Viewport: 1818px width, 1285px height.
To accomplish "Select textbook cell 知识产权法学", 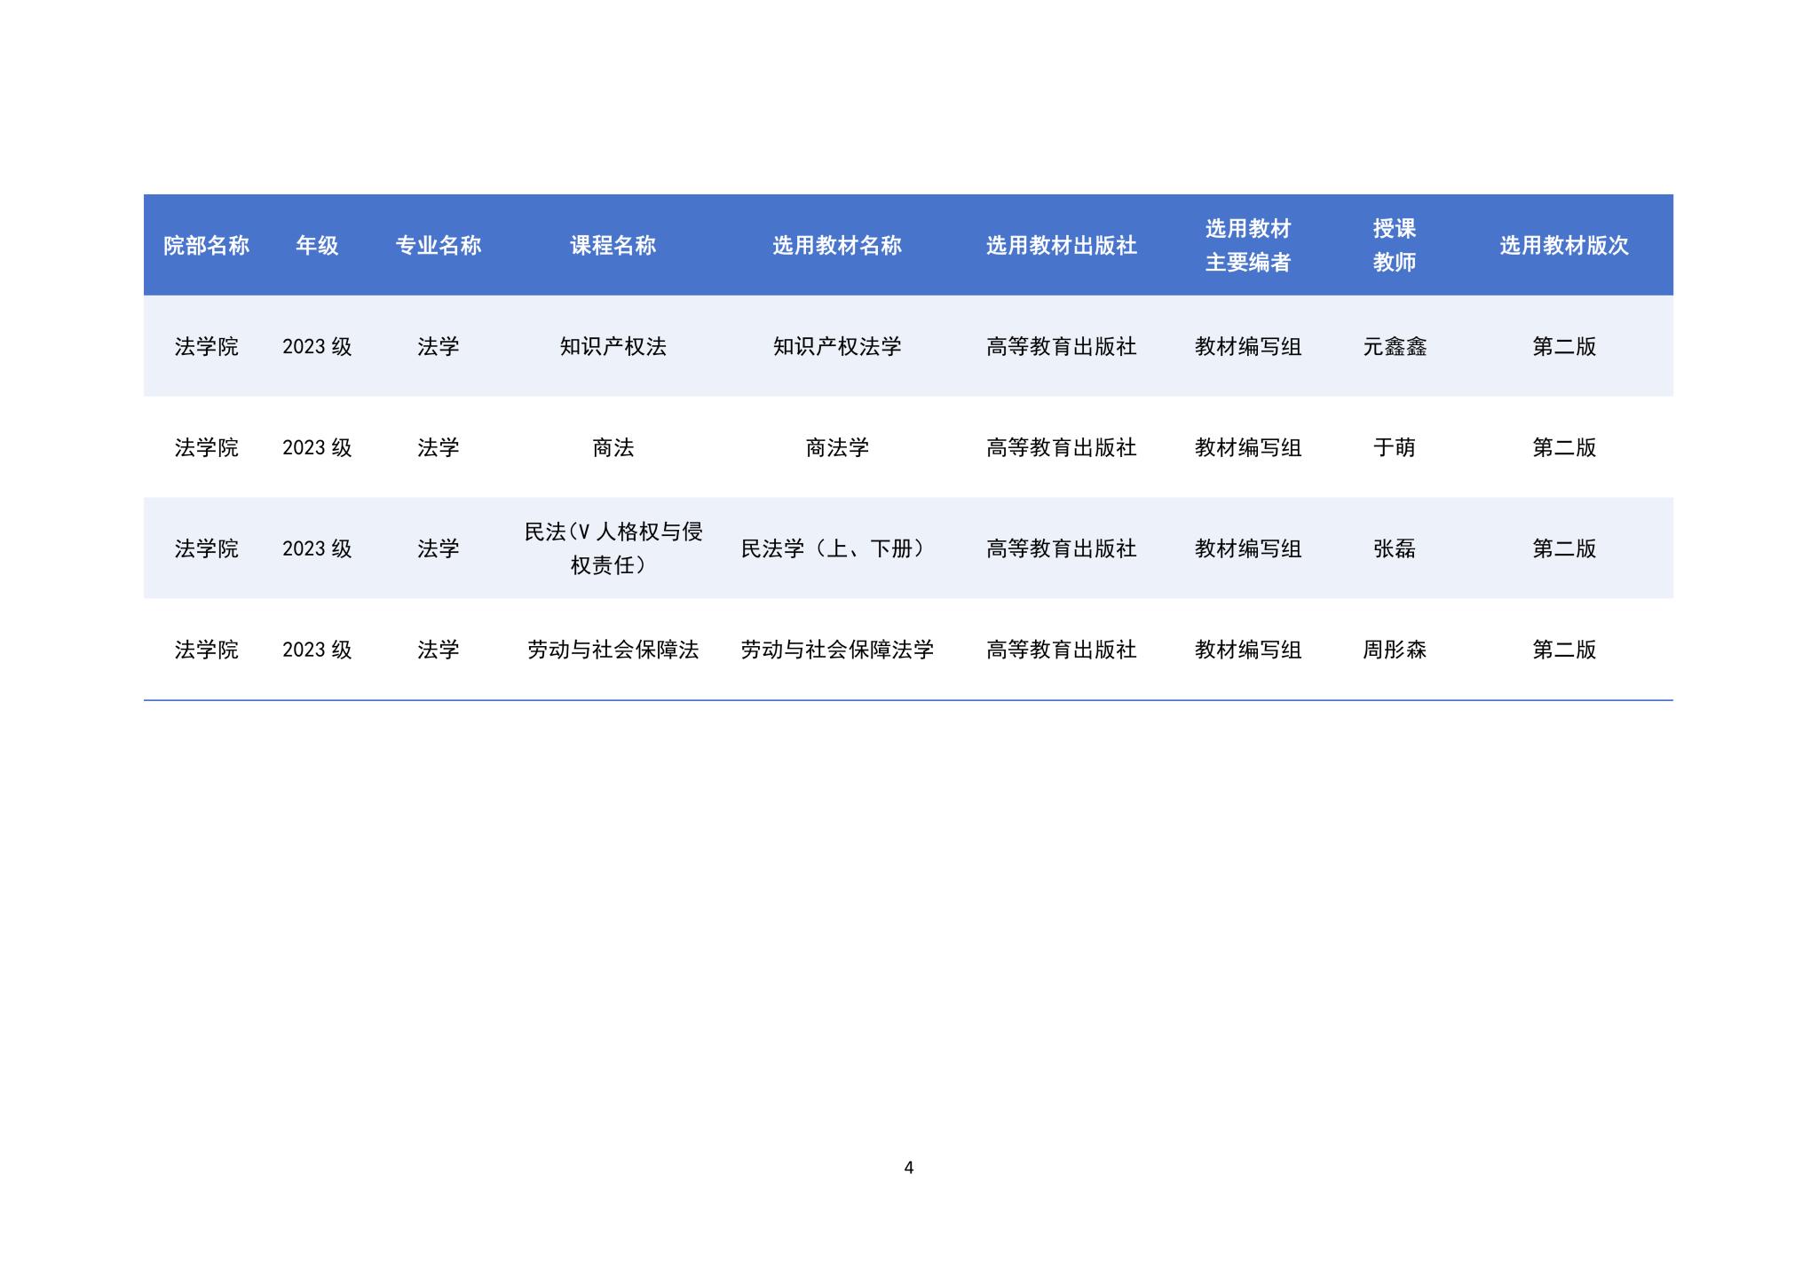I will click(836, 347).
